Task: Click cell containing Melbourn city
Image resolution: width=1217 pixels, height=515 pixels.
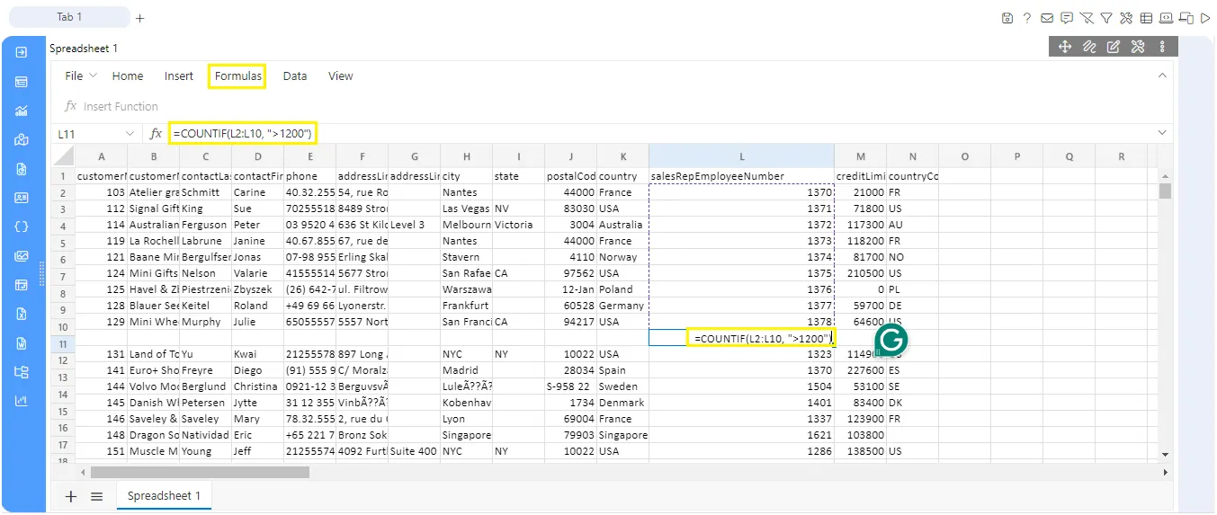Action: (x=466, y=225)
